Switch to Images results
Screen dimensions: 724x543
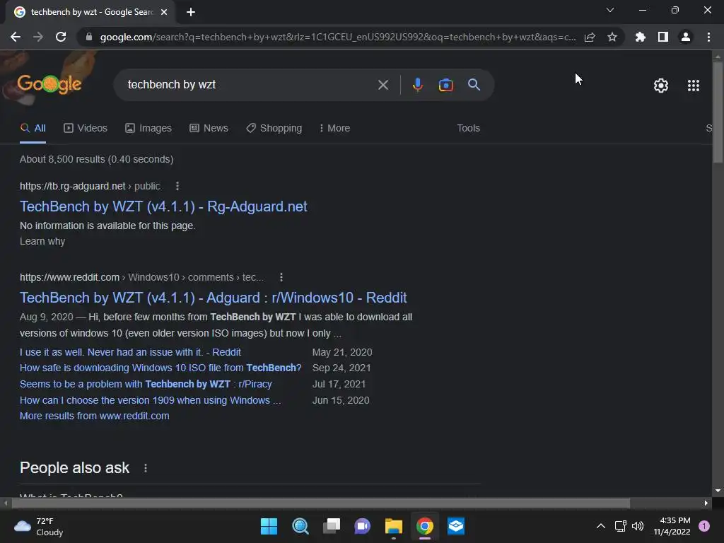pos(148,129)
